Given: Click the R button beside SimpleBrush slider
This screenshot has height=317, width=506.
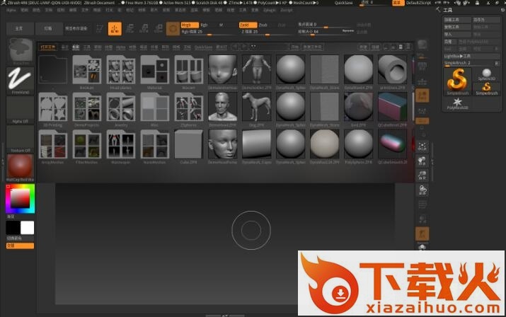Looking at the screenshot, I should (x=497, y=63).
